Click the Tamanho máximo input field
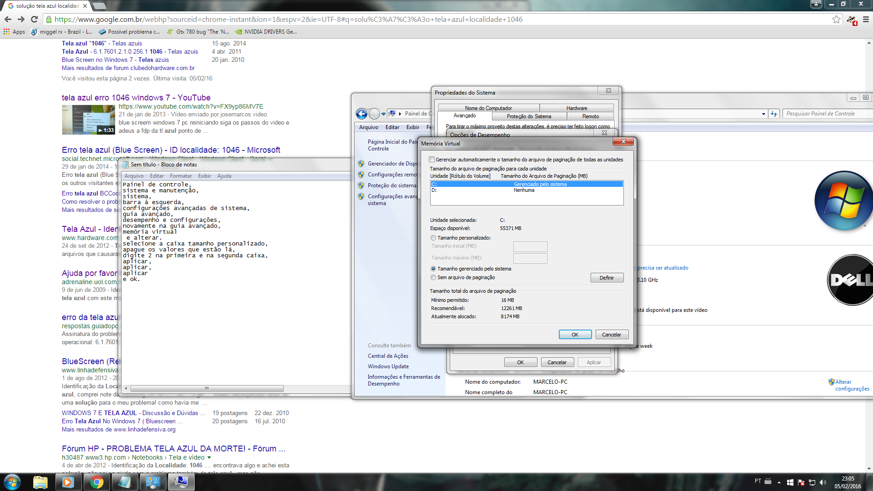This screenshot has width=873, height=491. point(530,258)
